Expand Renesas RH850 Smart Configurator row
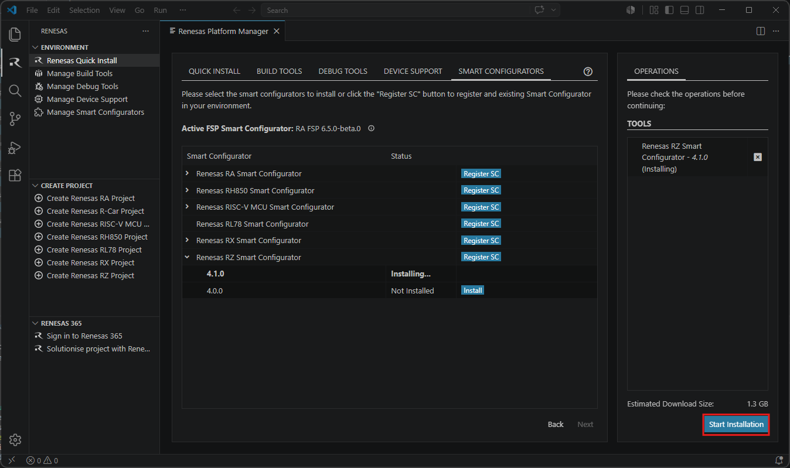The width and height of the screenshot is (790, 468). click(x=188, y=190)
